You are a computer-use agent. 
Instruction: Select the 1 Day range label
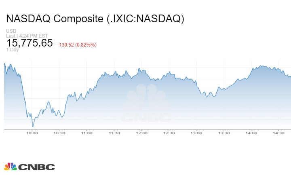click(x=13, y=50)
